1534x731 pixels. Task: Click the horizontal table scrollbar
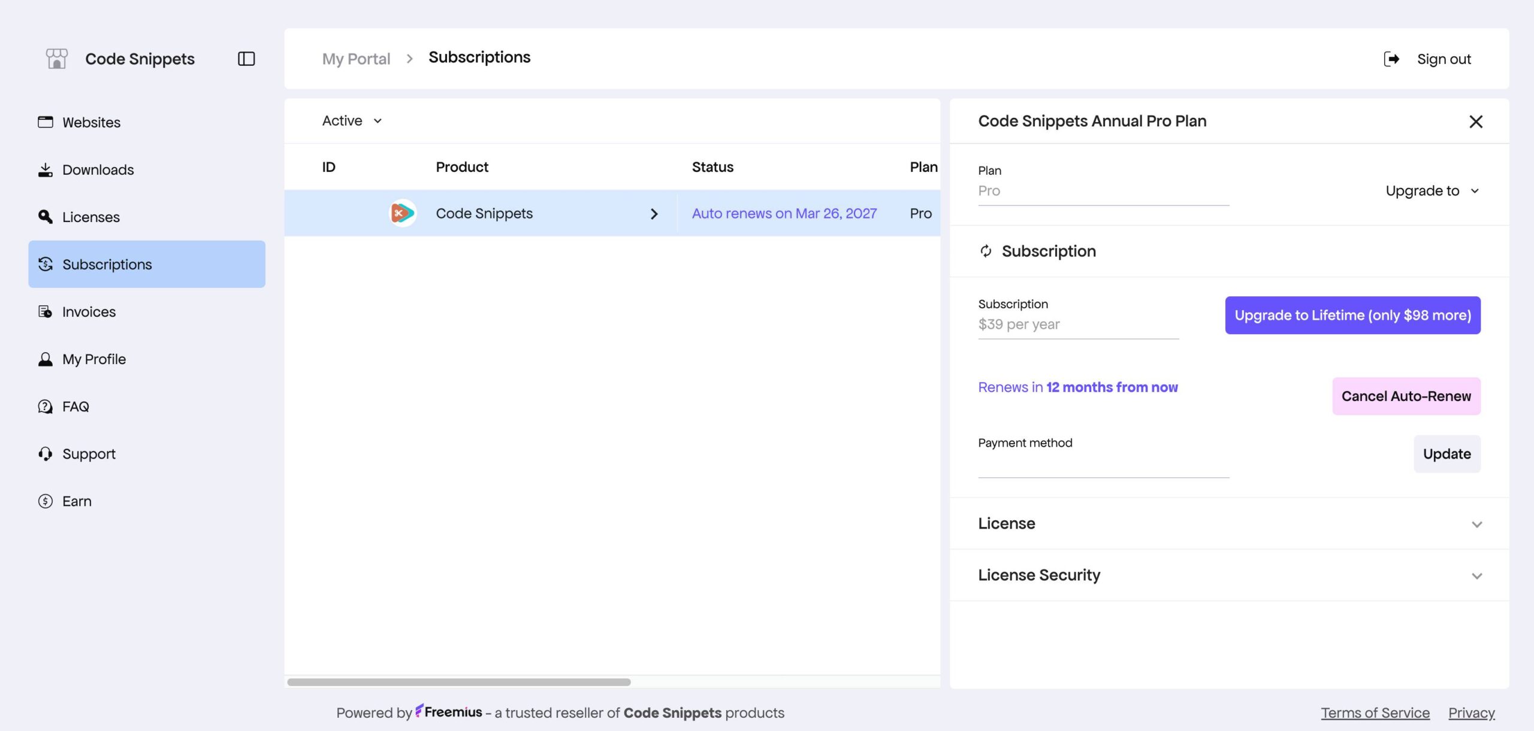click(x=459, y=682)
